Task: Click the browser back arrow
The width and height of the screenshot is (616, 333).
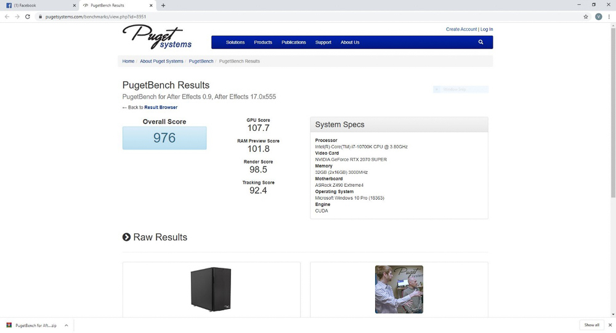Action: click(7, 17)
